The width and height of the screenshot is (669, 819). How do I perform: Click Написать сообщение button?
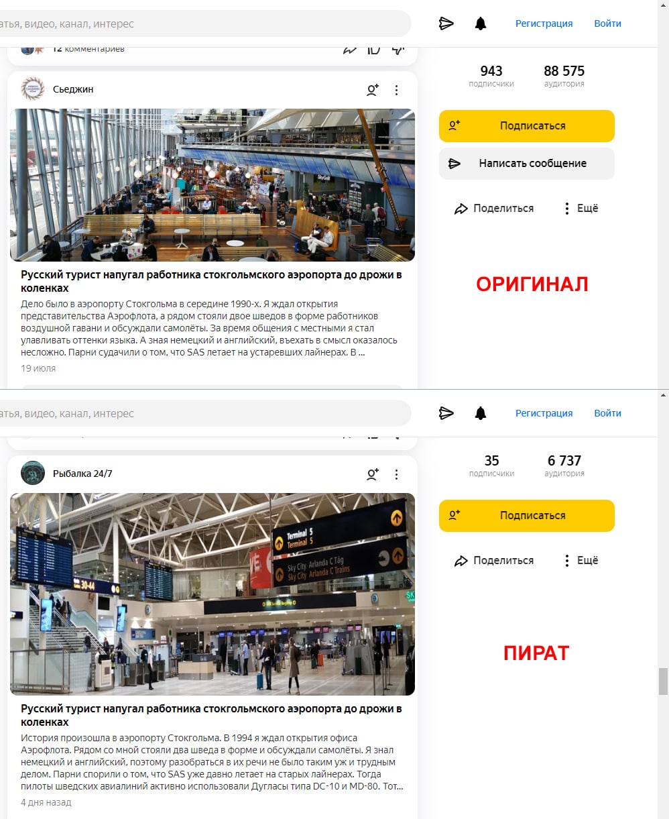tap(527, 164)
